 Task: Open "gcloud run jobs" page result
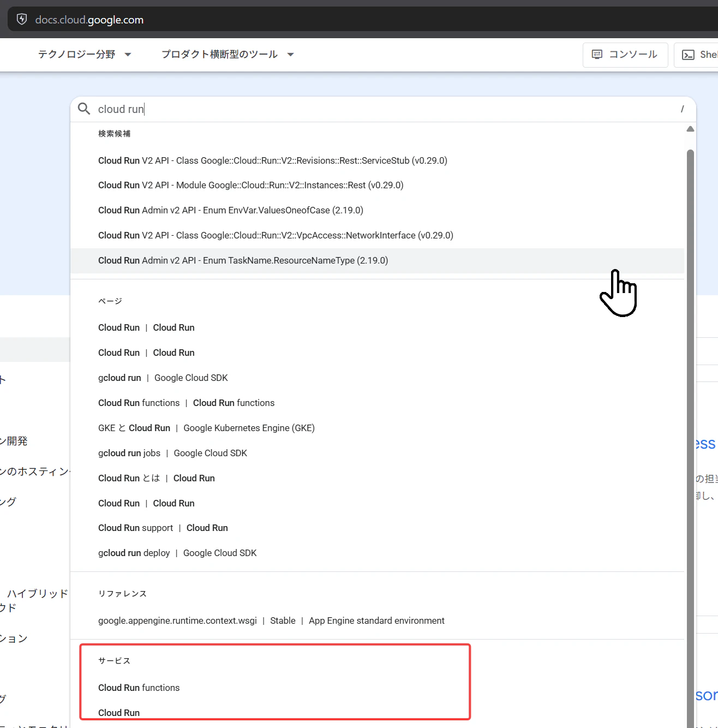(378, 453)
